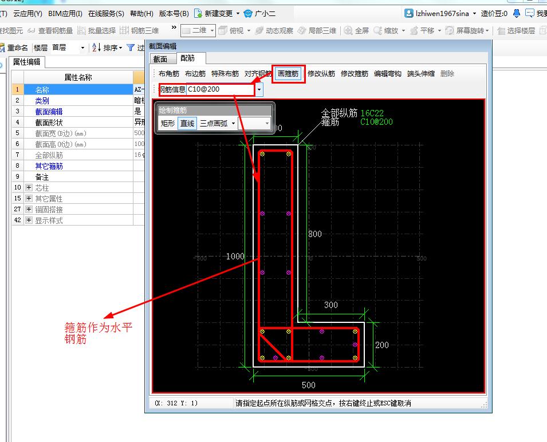
Task: Expand the toolbar overflow chevron
Action: (174, 27)
